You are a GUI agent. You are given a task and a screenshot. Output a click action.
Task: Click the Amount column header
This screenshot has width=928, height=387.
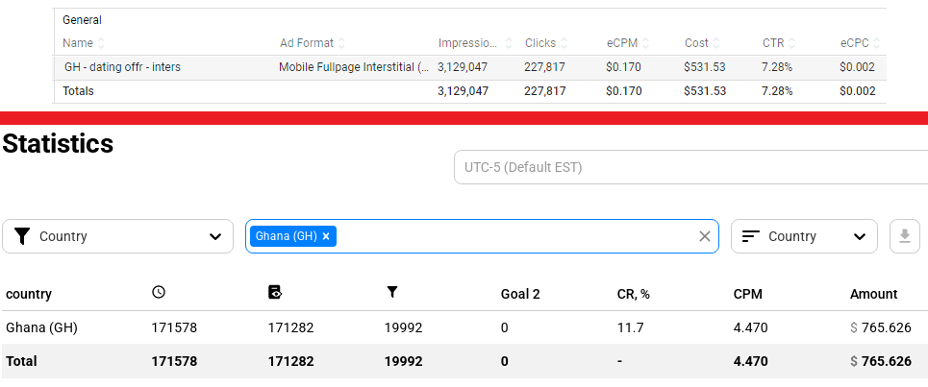pyautogui.click(x=873, y=294)
